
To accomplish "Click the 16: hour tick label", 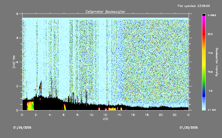I will point(133,115).
